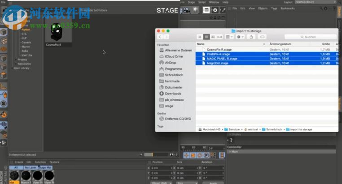The width and height of the screenshot is (342, 184).
Task: Click the locked workplane icon in left toolbar
Action: pos(4,125)
